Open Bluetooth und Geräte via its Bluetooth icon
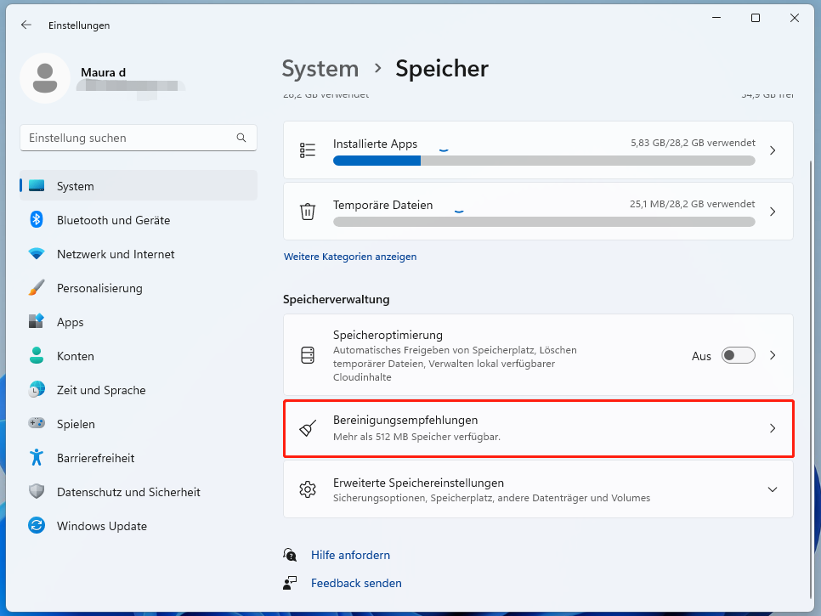Image resolution: width=821 pixels, height=616 pixels. tap(37, 219)
